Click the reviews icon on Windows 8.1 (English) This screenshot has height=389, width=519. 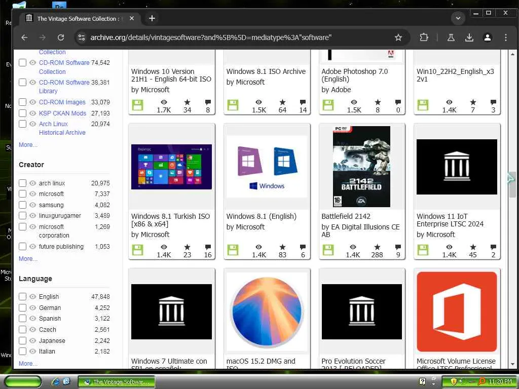[x=303, y=247]
